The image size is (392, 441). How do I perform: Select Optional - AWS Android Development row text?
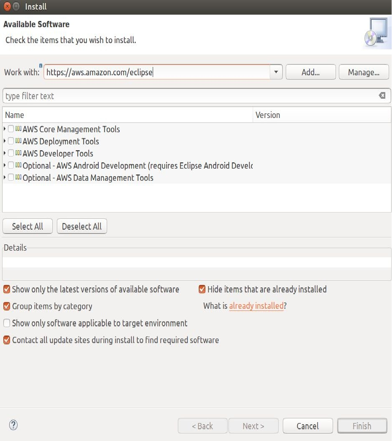coord(138,165)
